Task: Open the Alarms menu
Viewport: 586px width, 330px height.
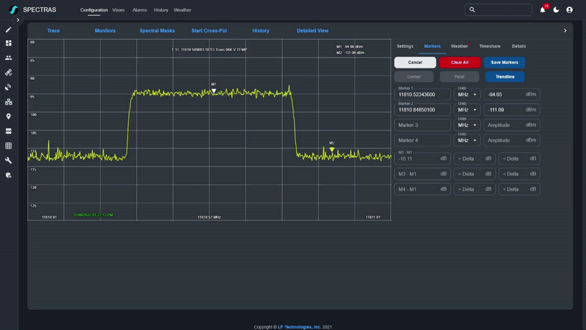Action: click(x=139, y=10)
